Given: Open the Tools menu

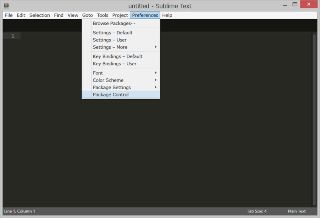Looking at the screenshot, I should click(103, 15).
